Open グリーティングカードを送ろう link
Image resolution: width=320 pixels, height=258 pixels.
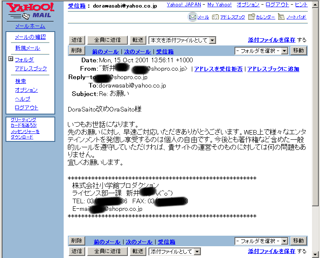point(24,122)
